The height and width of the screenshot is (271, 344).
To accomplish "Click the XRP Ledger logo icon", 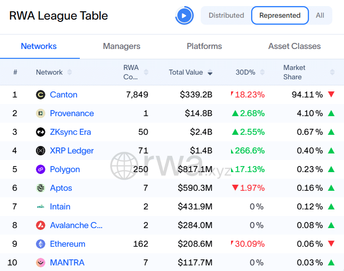I will 41,151.
